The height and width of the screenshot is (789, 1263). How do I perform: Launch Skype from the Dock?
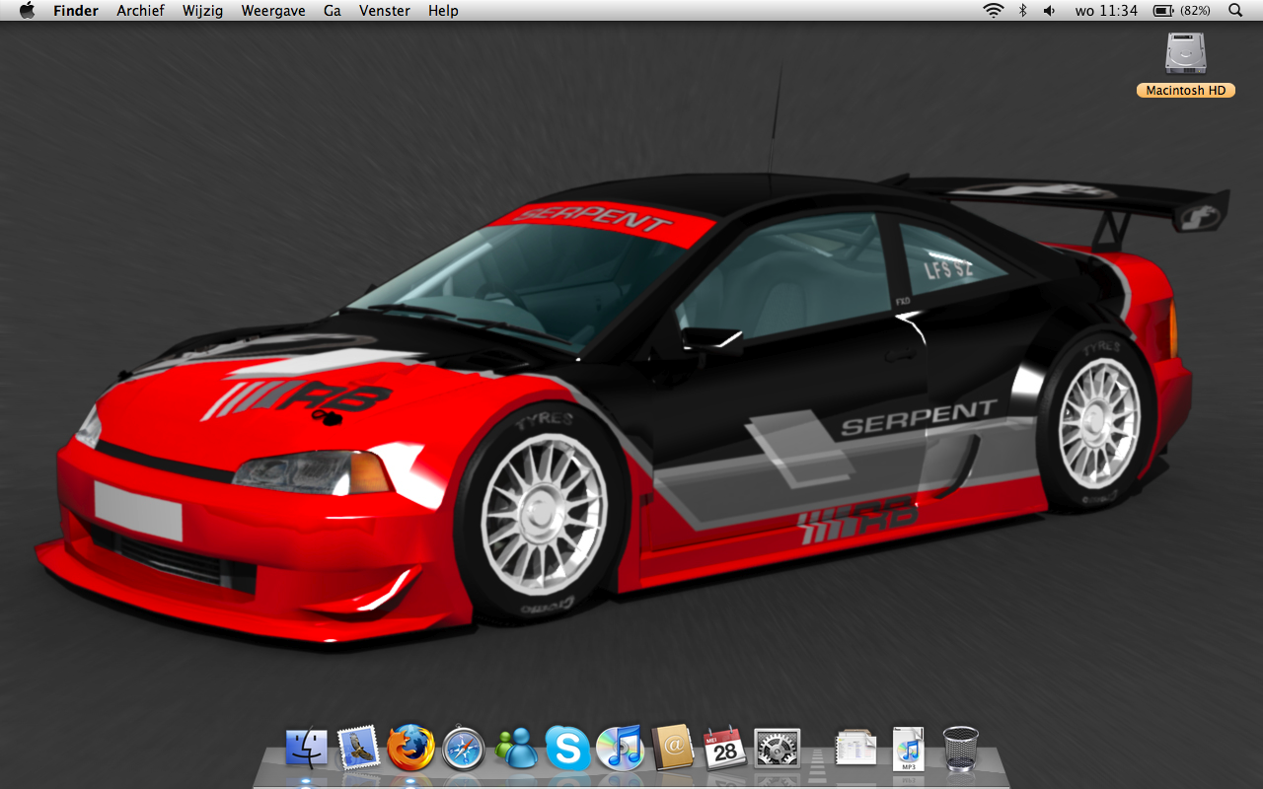pyautogui.click(x=567, y=749)
